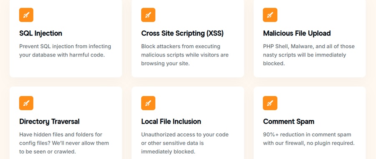Viewport: 376px width, 159px height.
Task: Click the orange icon above Comment Spam
Action: (x=270, y=103)
